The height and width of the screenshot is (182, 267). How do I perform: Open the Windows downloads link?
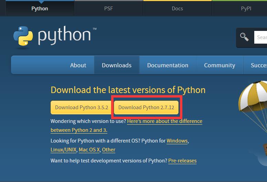click(177, 141)
